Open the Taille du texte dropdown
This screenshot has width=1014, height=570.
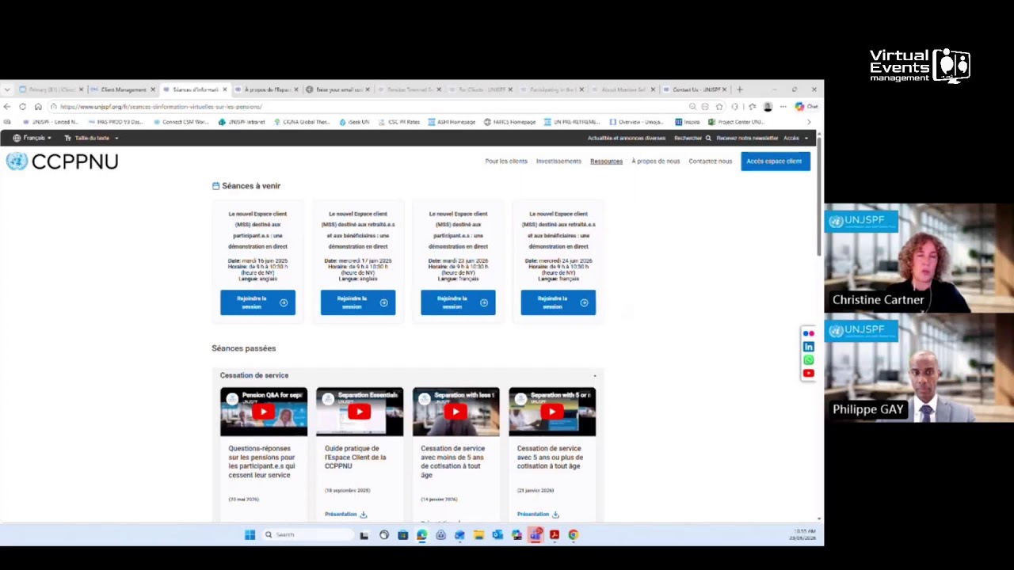pyautogui.click(x=91, y=138)
